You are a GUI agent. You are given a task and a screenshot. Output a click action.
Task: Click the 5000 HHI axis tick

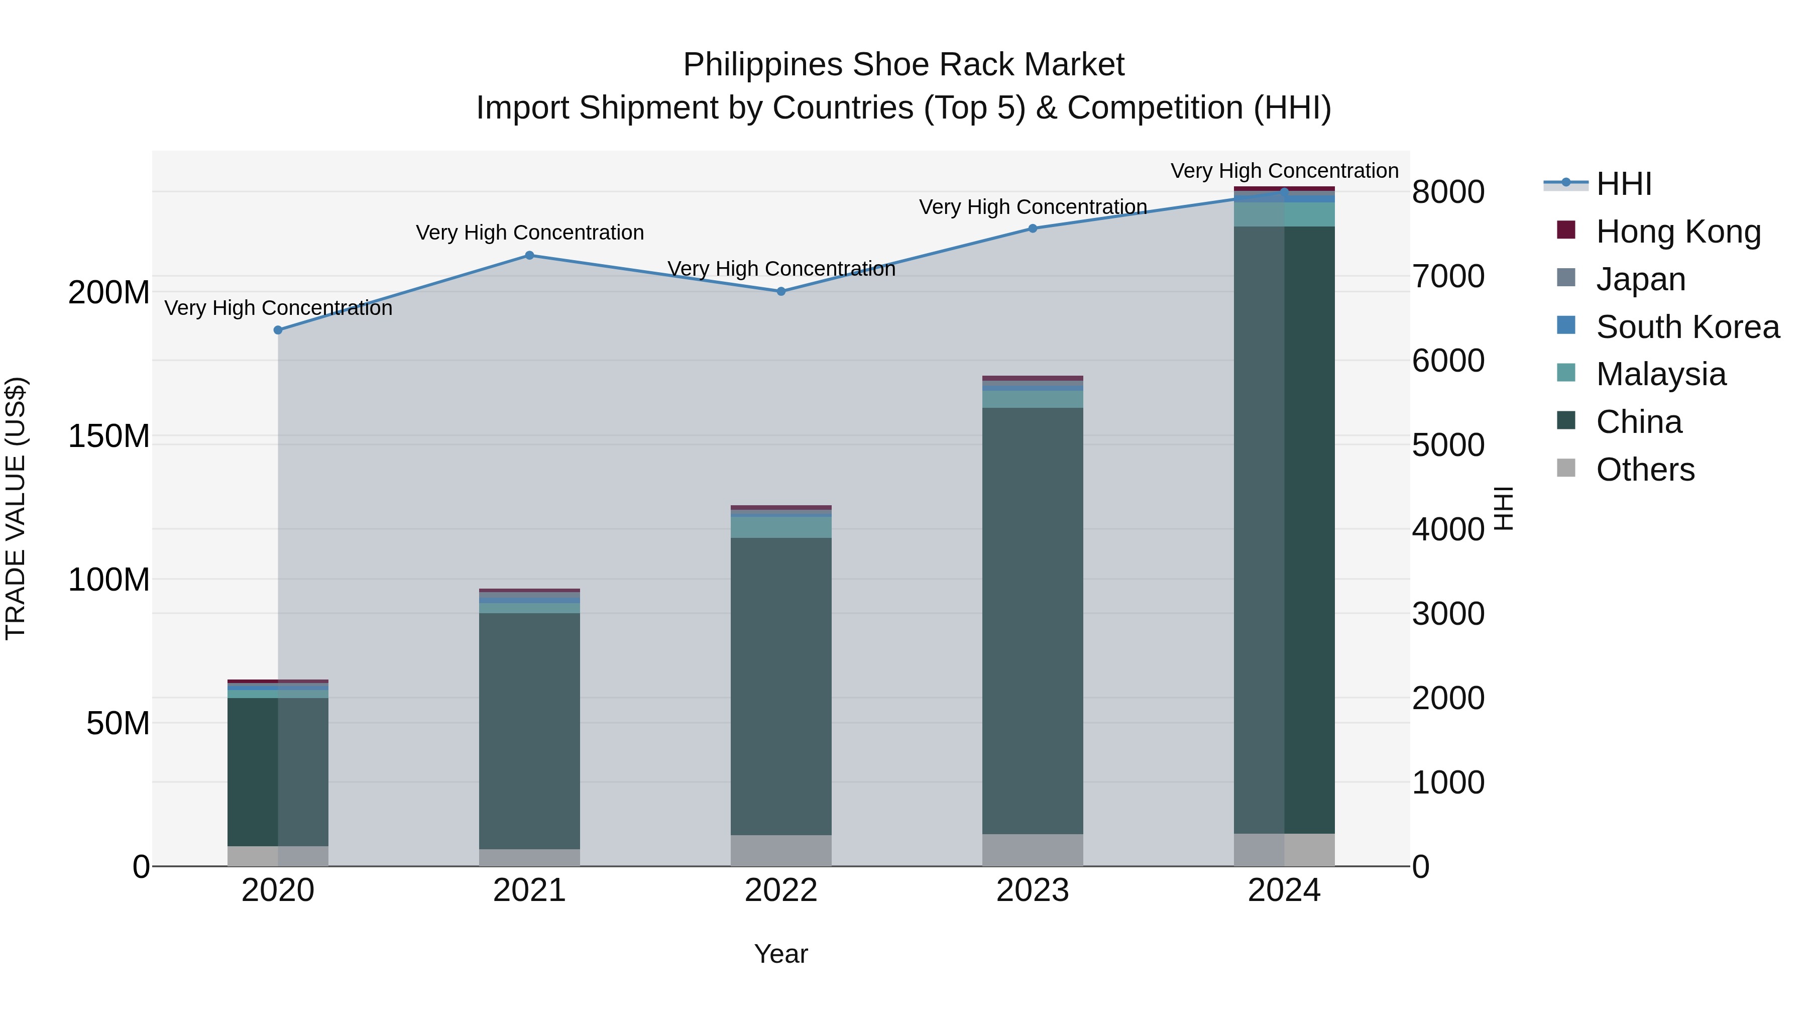(1448, 445)
